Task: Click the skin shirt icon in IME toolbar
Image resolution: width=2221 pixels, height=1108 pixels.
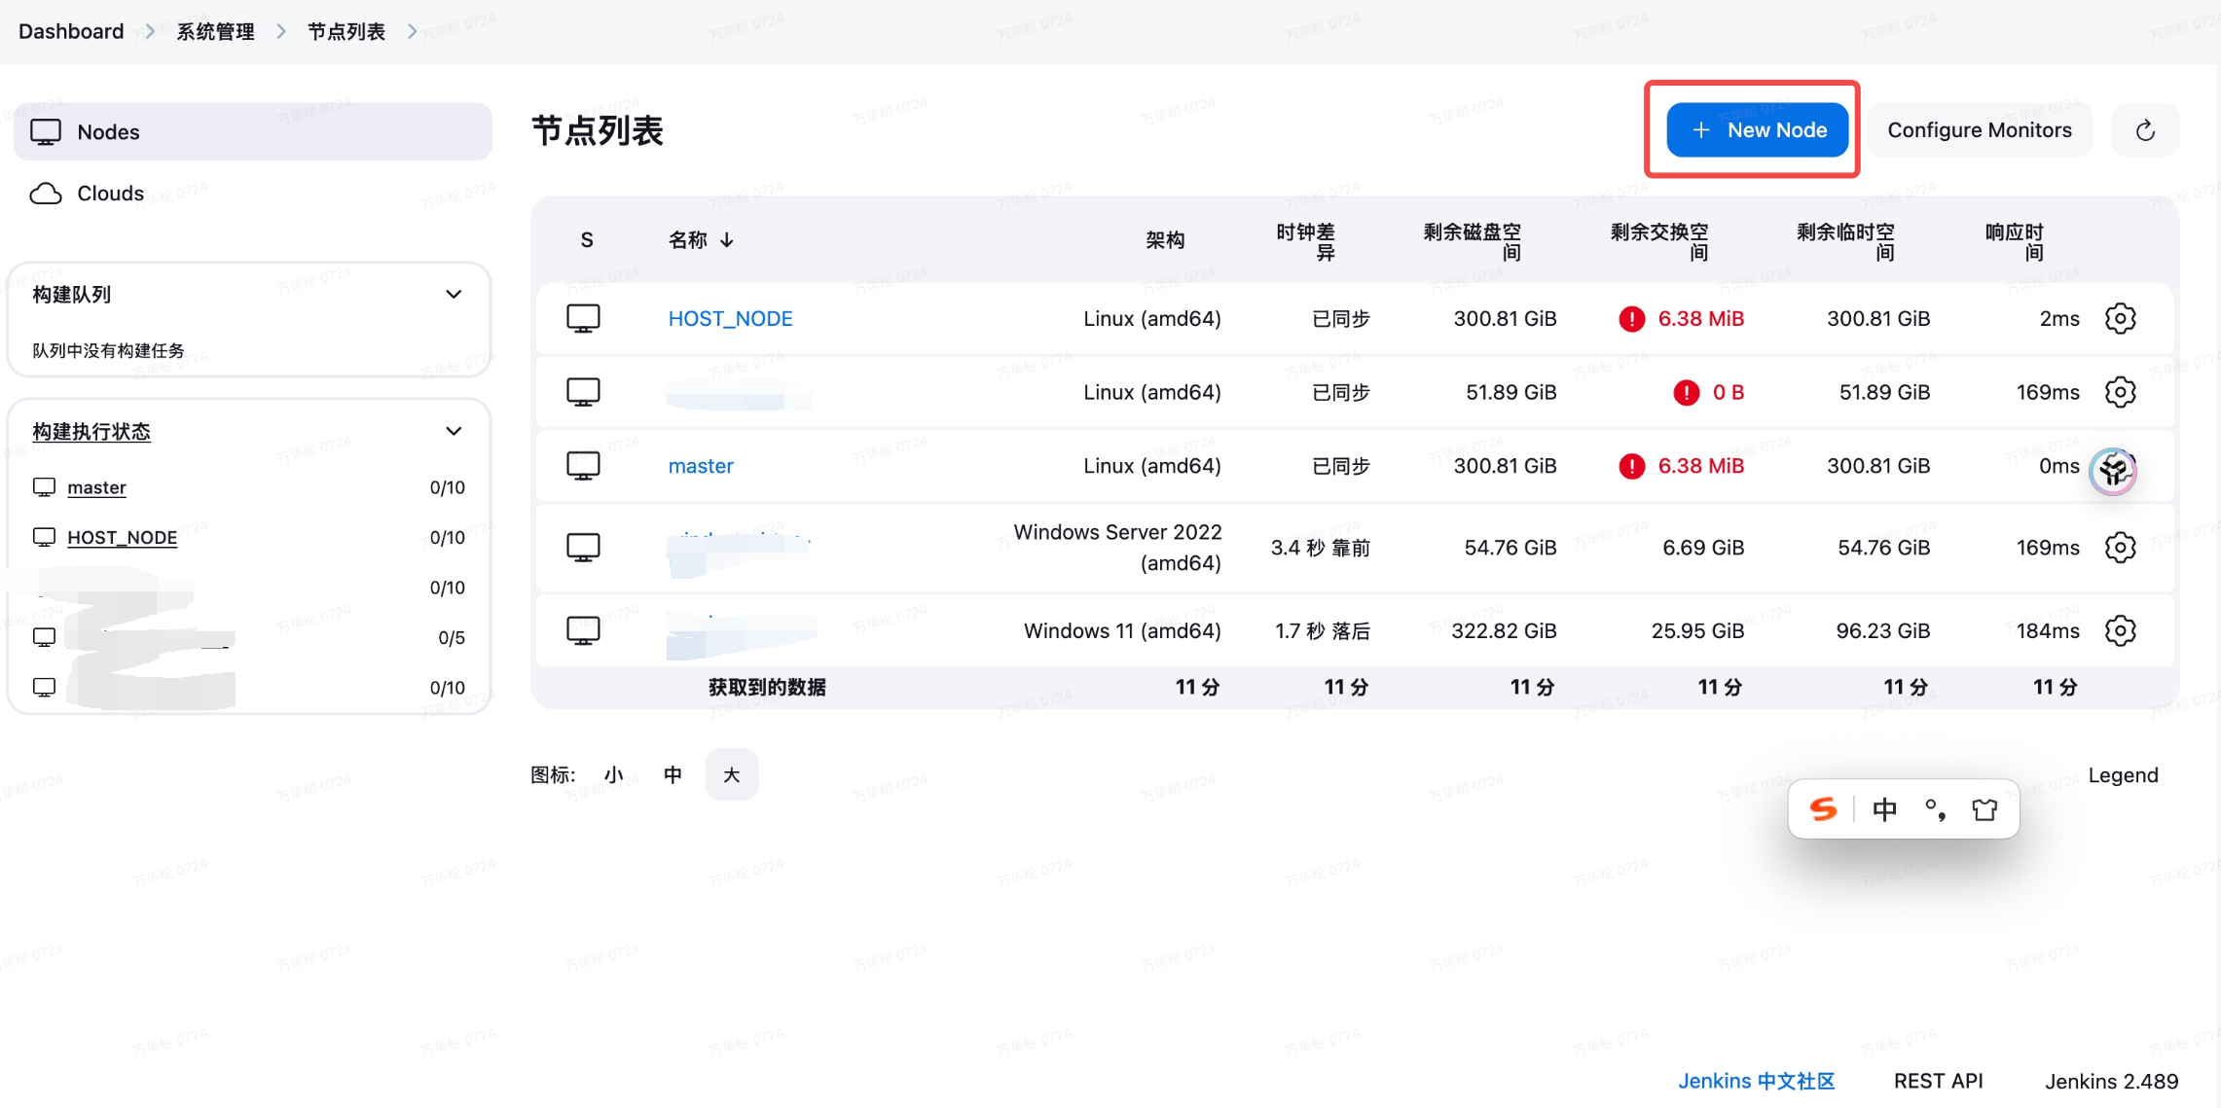Action: tap(1984, 809)
